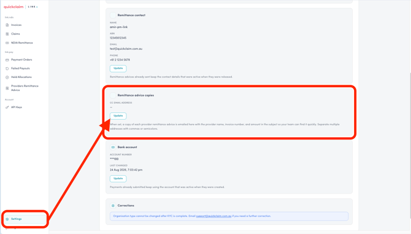Navigate to NDIA Remittance
The height and width of the screenshot is (234, 411).
click(21, 43)
